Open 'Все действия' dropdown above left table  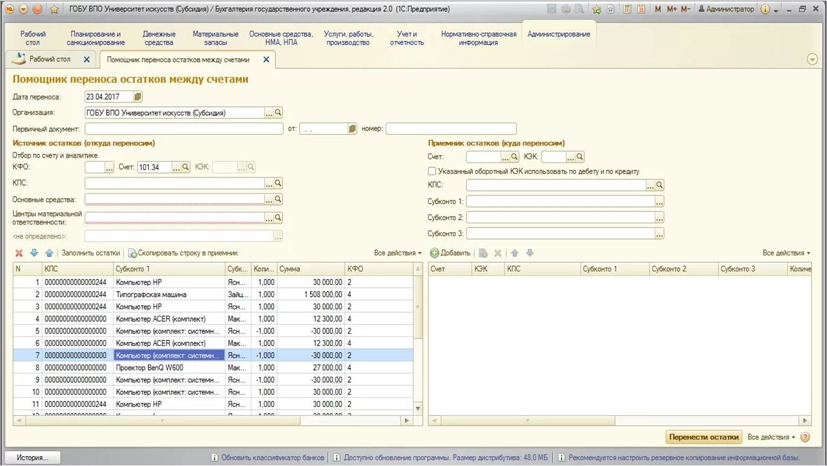[x=398, y=253]
